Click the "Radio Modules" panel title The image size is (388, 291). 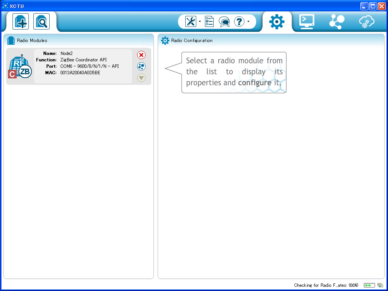[x=32, y=41]
